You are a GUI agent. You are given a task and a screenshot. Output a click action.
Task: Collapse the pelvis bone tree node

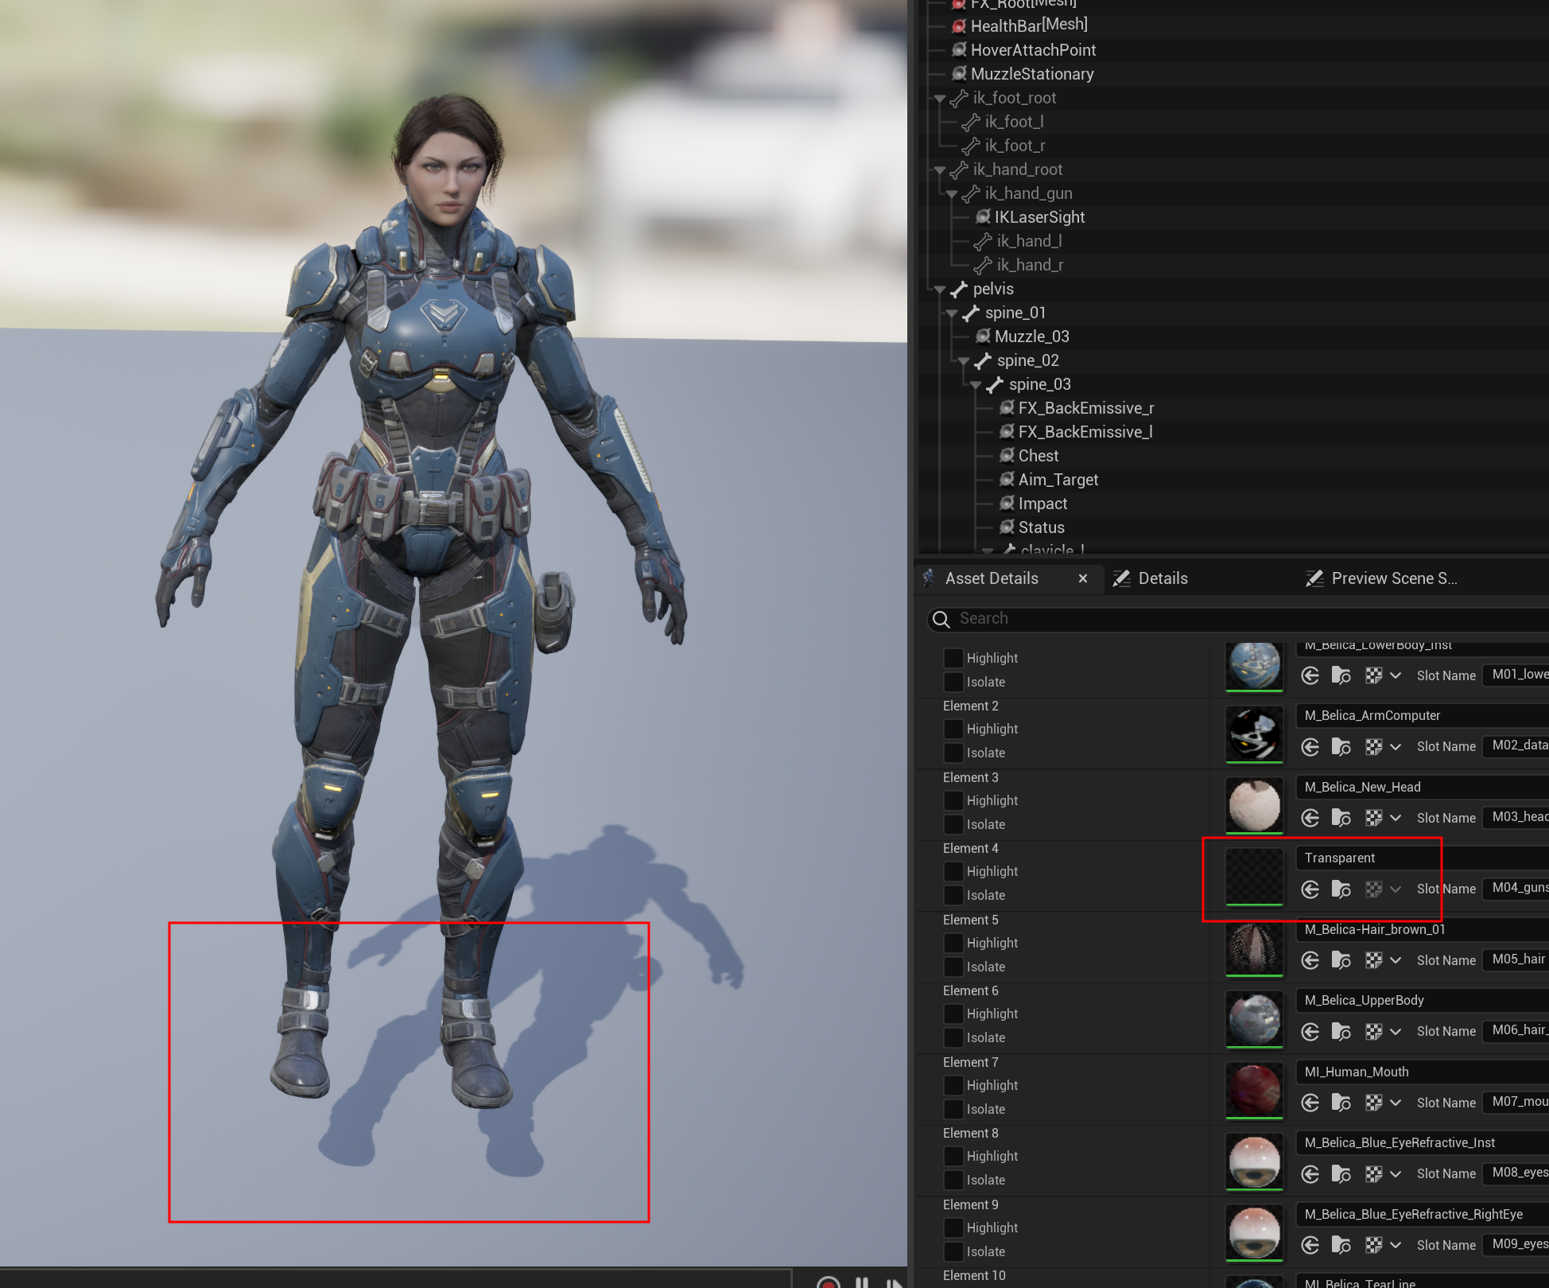pyautogui.click(x=940, y=290)
